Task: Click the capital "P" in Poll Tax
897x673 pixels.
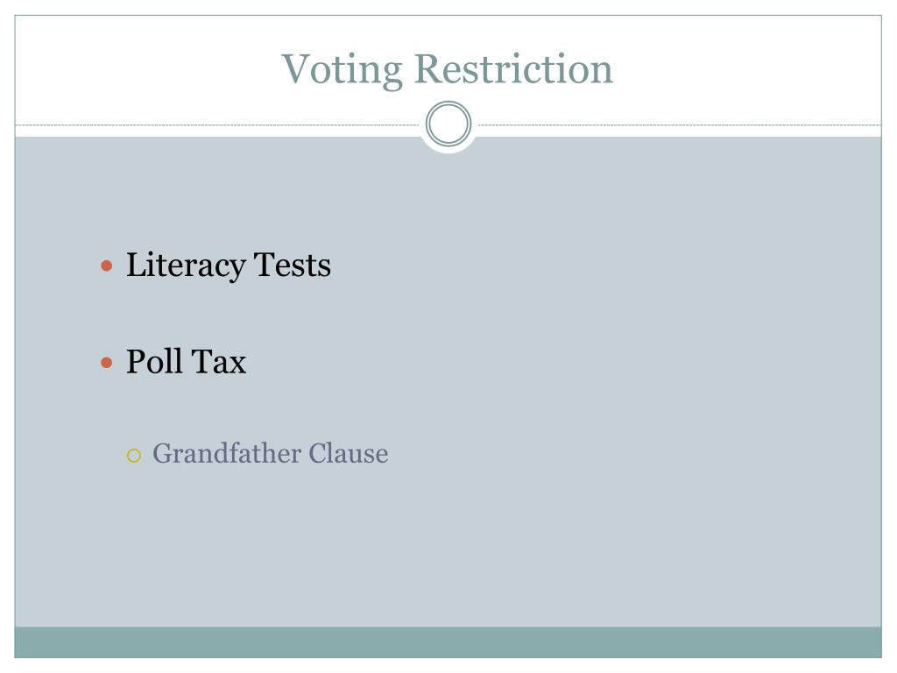Action: tap(138, 362)
